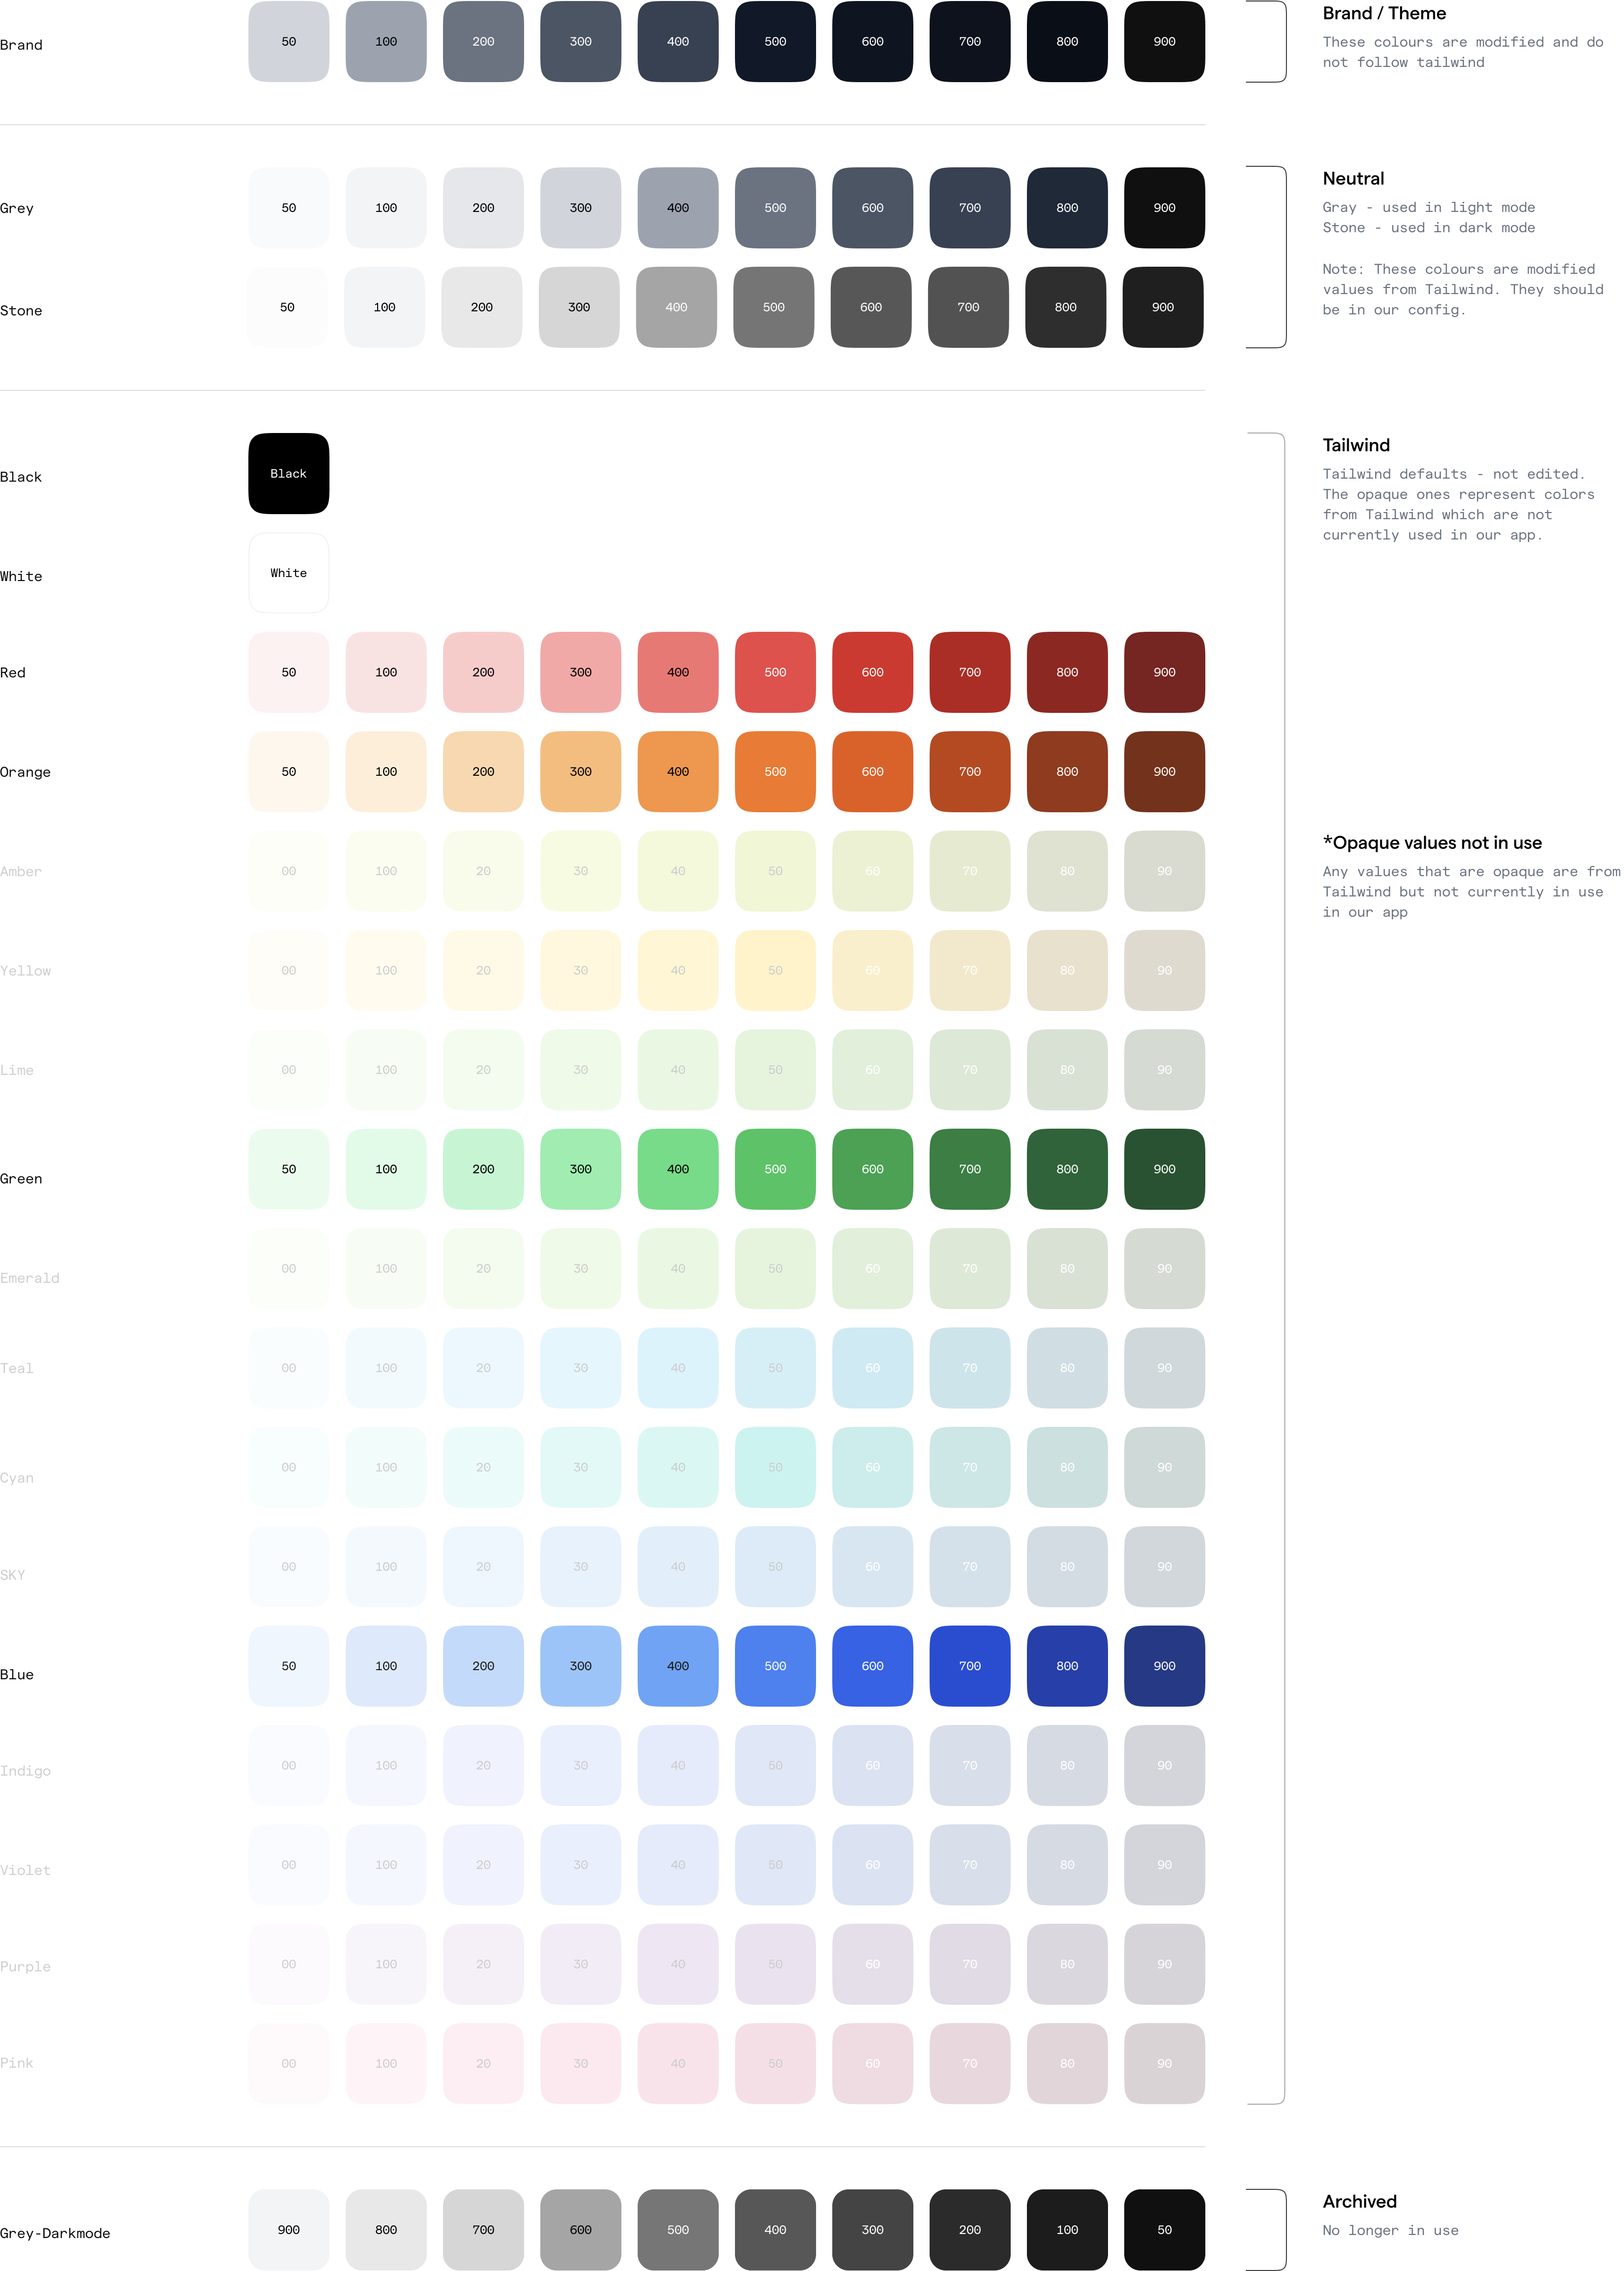Click the Black color label
This screenshot has width=1624, height=2271.
[x=288, y=474]
